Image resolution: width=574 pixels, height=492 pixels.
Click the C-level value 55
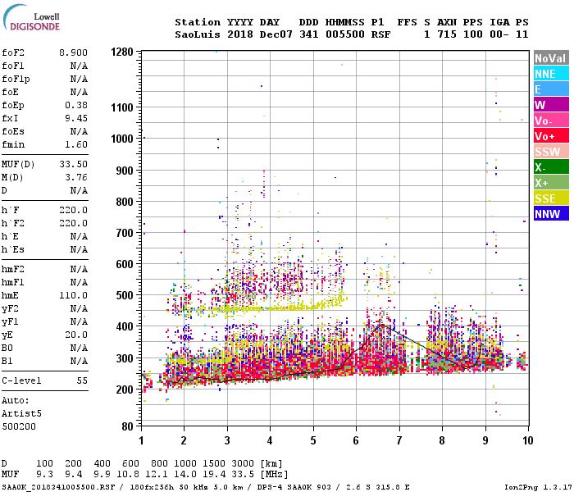(x=82, y=380)
